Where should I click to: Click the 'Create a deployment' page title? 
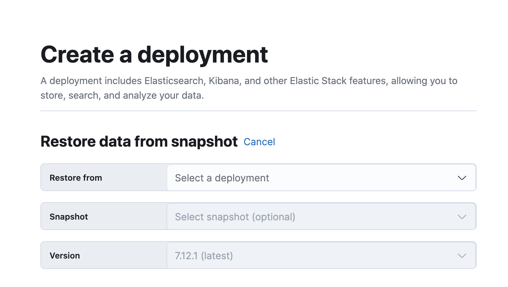(x=154, y=55)
